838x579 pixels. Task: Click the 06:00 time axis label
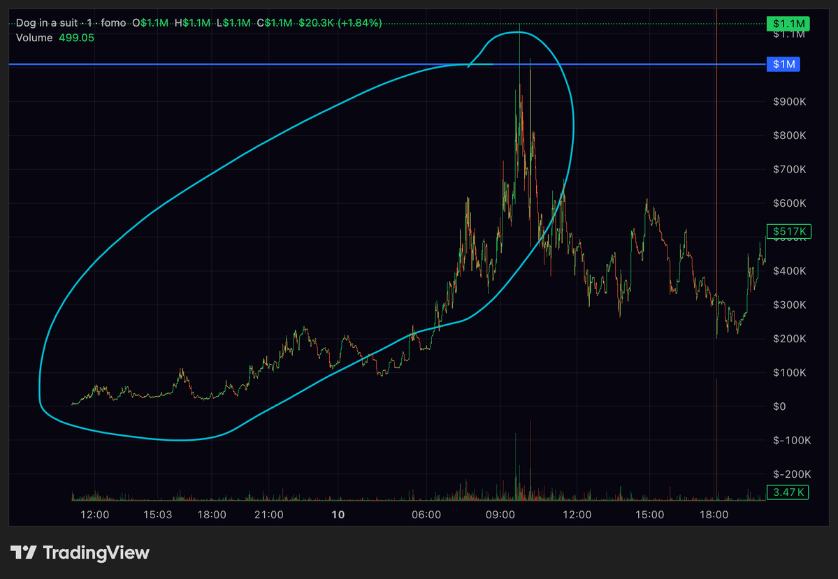[x=426, y=515]
